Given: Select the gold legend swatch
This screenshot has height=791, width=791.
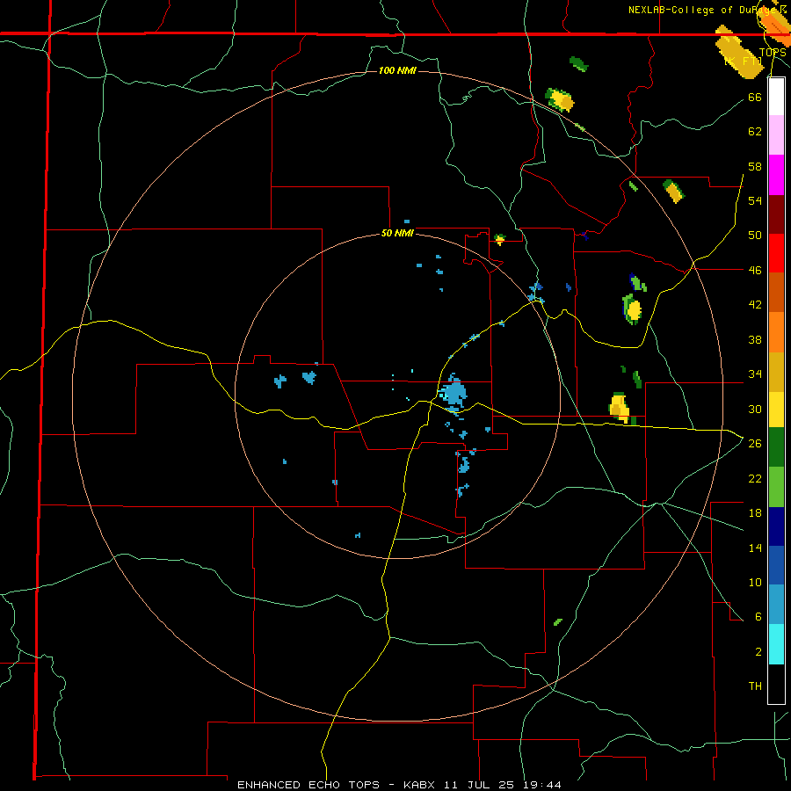Looking at the screenshot, I should pyautogui.click(x=776, y=372).
